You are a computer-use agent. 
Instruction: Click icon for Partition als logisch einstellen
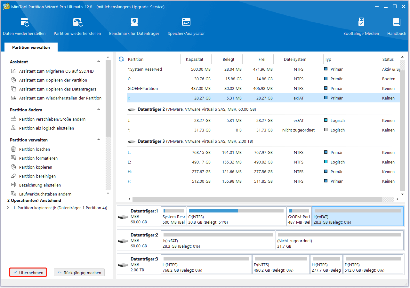13,128
